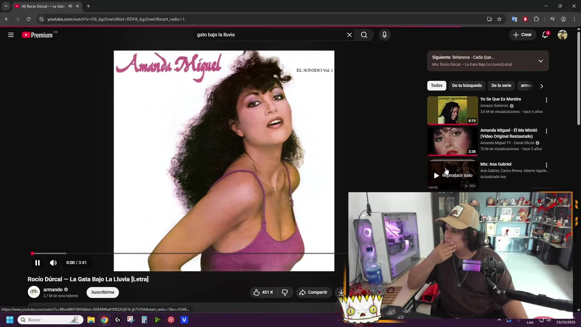Open a new browser tab
This screenshot has height=327, width=581.
(x=88, y=6)
